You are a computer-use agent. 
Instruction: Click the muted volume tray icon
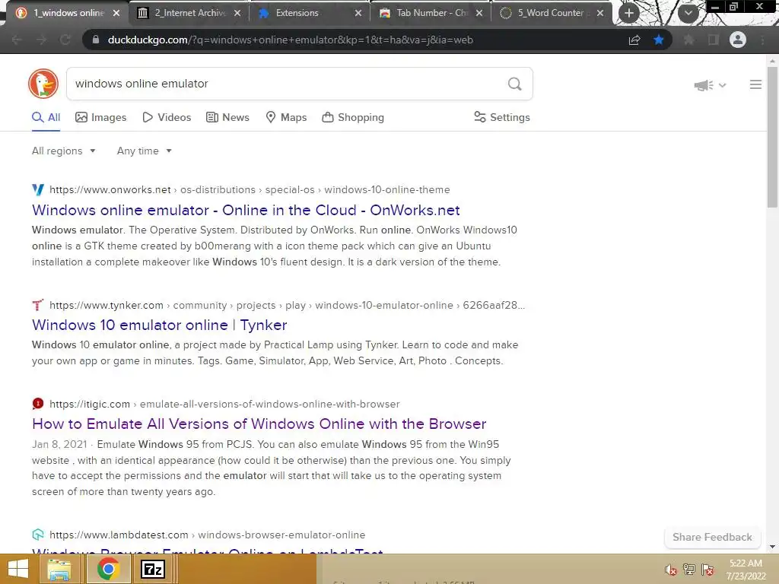coord(670,570)
